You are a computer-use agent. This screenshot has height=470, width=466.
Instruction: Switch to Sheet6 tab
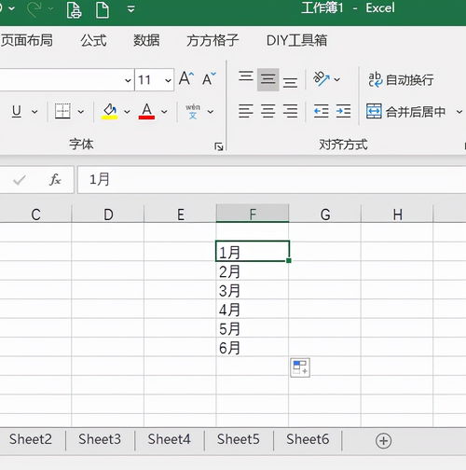pyautogui.click(x=308, y=439)
